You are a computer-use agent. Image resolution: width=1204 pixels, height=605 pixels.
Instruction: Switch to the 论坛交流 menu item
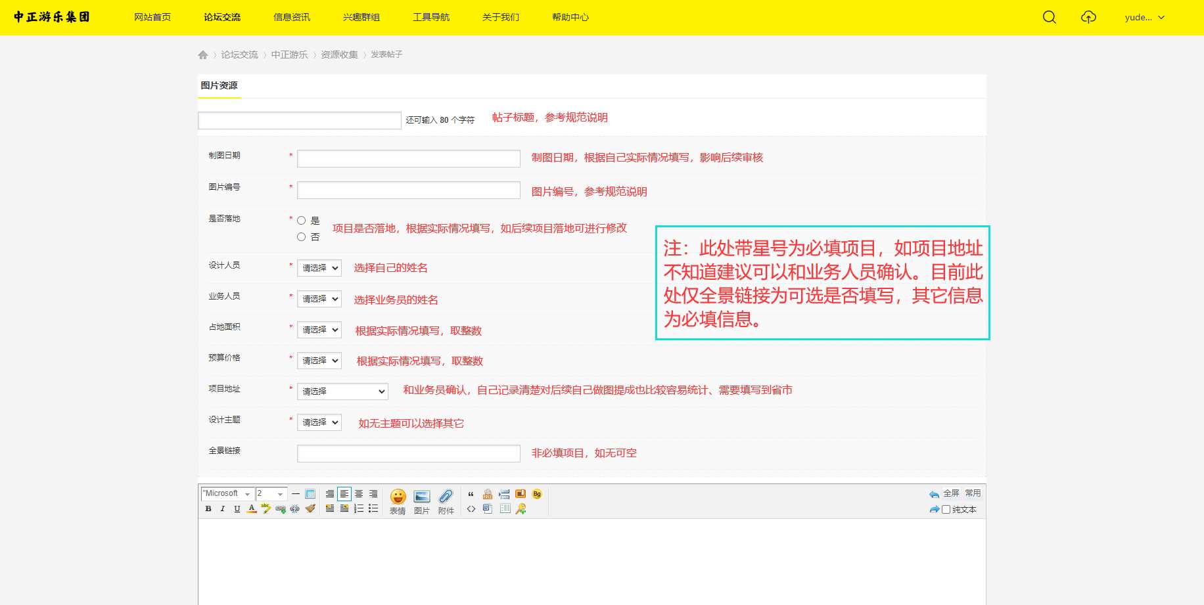(x=221, y=17)
